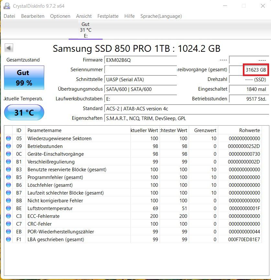271x280 pixels.
Task: Click the Standard field ACS-2 | ATA8-ACS version 4c
Action: [x=187, y=108]
